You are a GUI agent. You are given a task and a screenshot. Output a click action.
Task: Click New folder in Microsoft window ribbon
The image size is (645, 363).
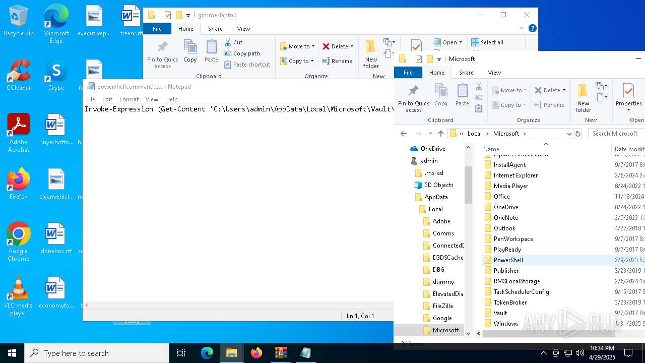tap(583, 98)
